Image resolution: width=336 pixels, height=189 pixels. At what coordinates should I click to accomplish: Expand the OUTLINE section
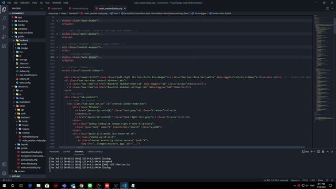[27, 176]
